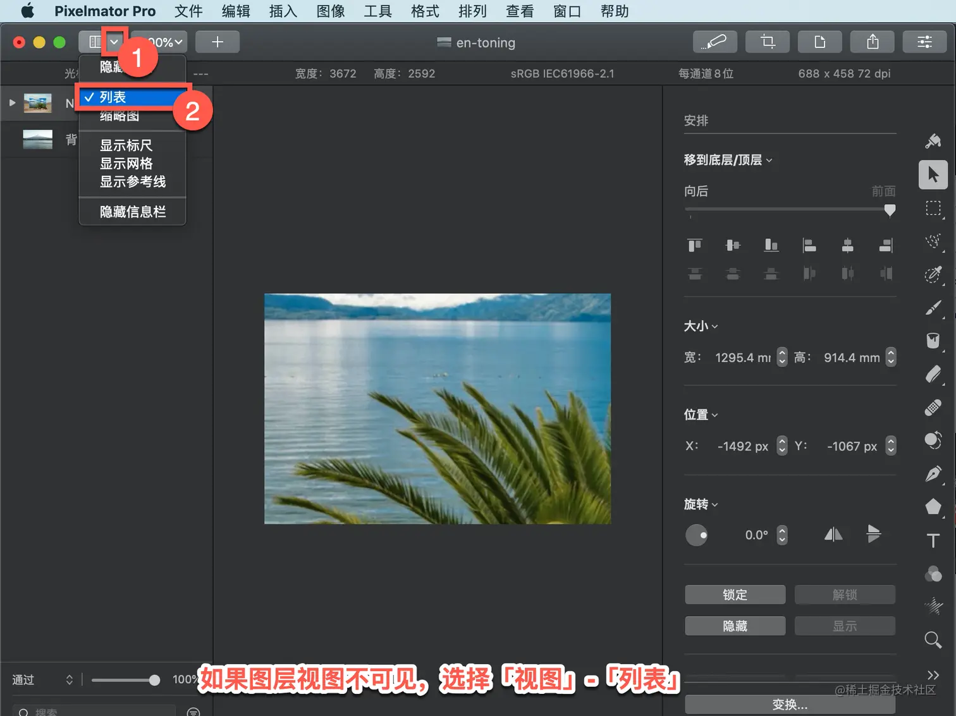Select the Quick Selection tool
The image size is (956, 716).
coord(933,241)
